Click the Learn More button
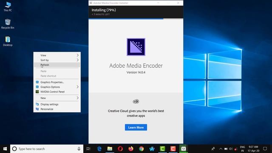This screenshot has width=272, height=153. (136, 127)
